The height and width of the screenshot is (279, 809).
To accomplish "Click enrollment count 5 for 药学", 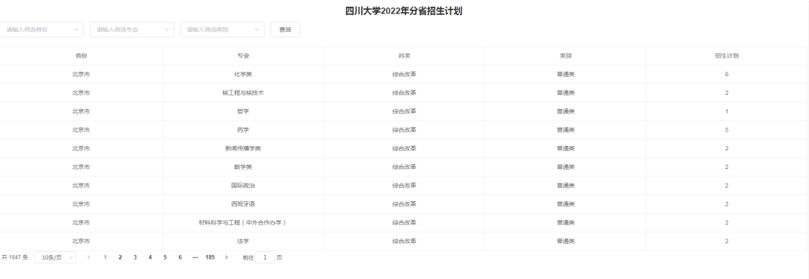I will coord(727,130).
